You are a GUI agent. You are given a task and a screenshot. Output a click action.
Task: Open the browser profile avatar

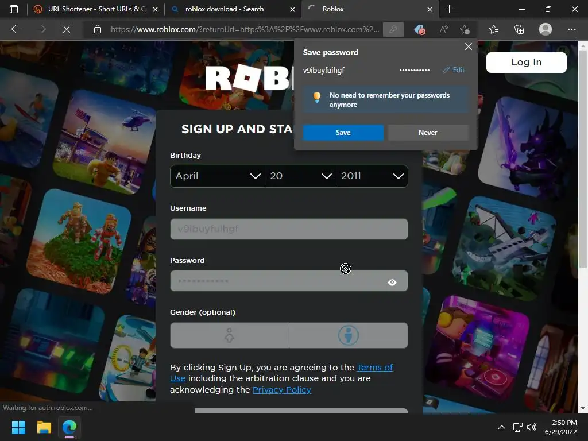[x=546, y=29]
